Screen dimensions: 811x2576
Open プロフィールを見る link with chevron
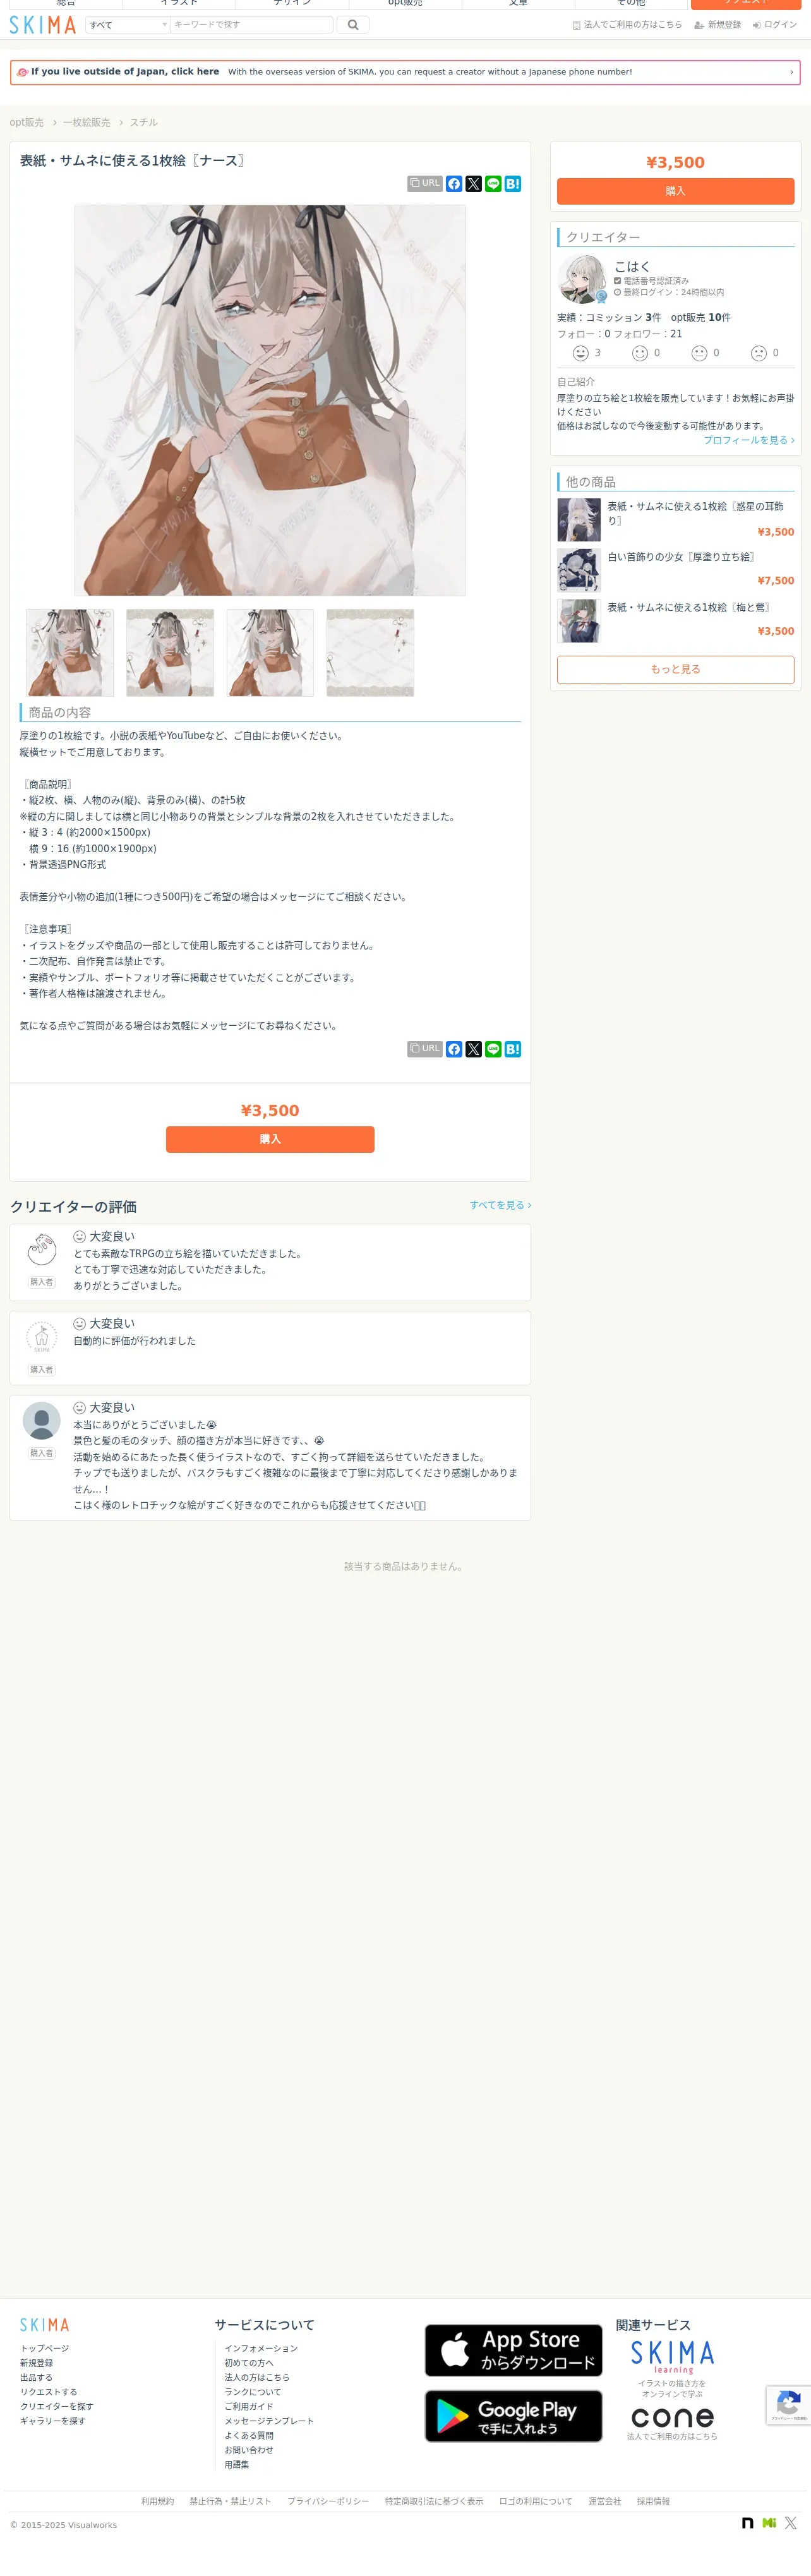tap(749, 440)
